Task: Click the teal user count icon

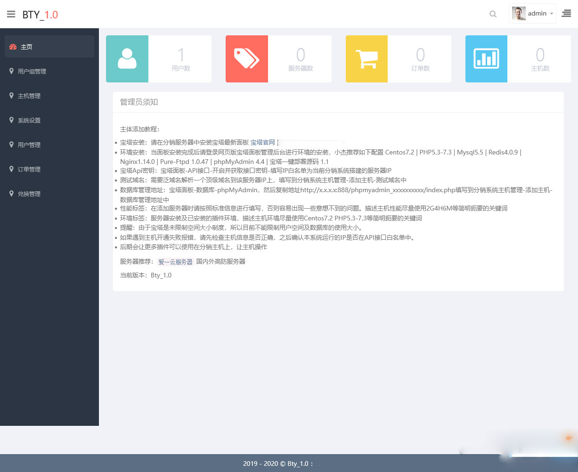Action: click(x=127, y=59)
